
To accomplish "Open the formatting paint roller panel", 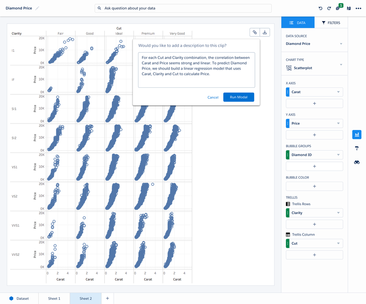I will pos(356,148).
